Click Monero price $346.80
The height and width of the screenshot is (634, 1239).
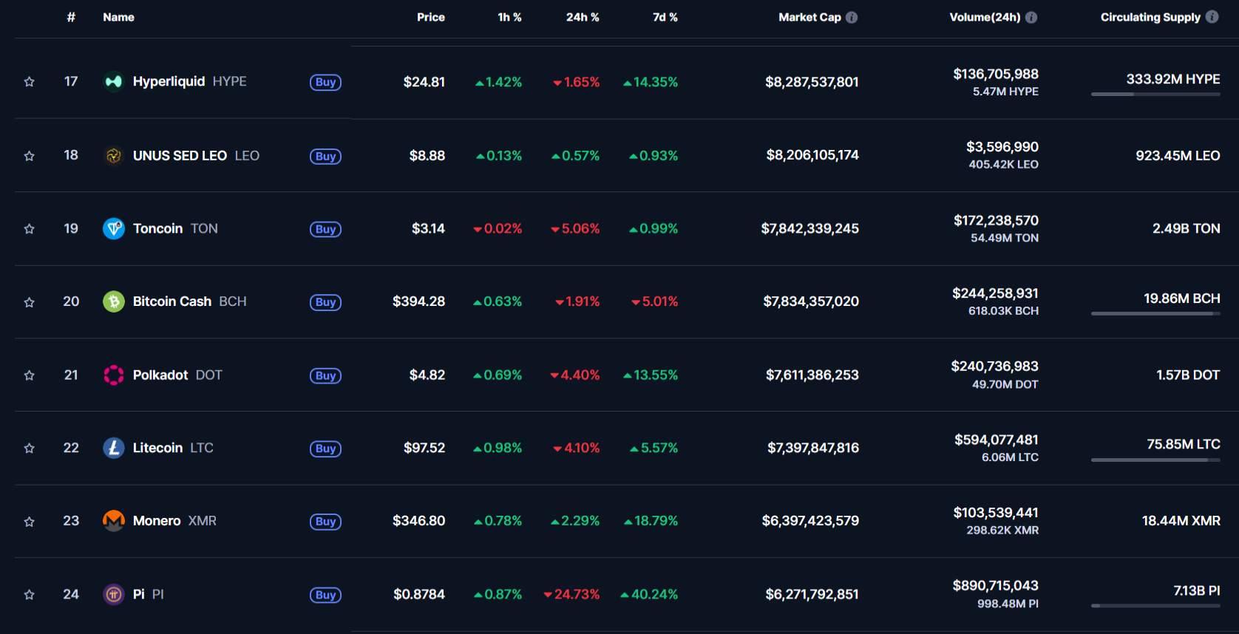tap(418, 521)
